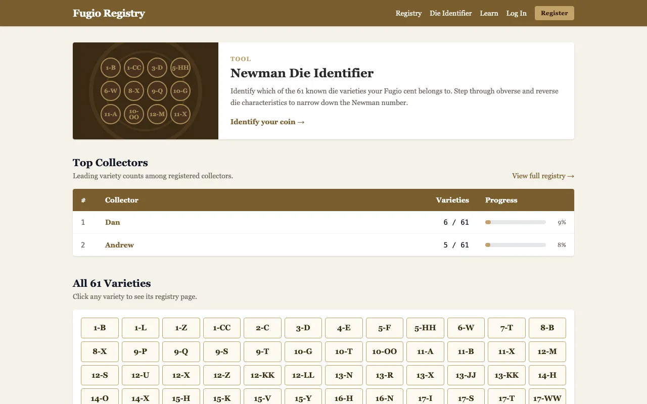647x404 pixels.
Task: Open the Fugio Registry home logo
Action: click(x=109, y=13)
